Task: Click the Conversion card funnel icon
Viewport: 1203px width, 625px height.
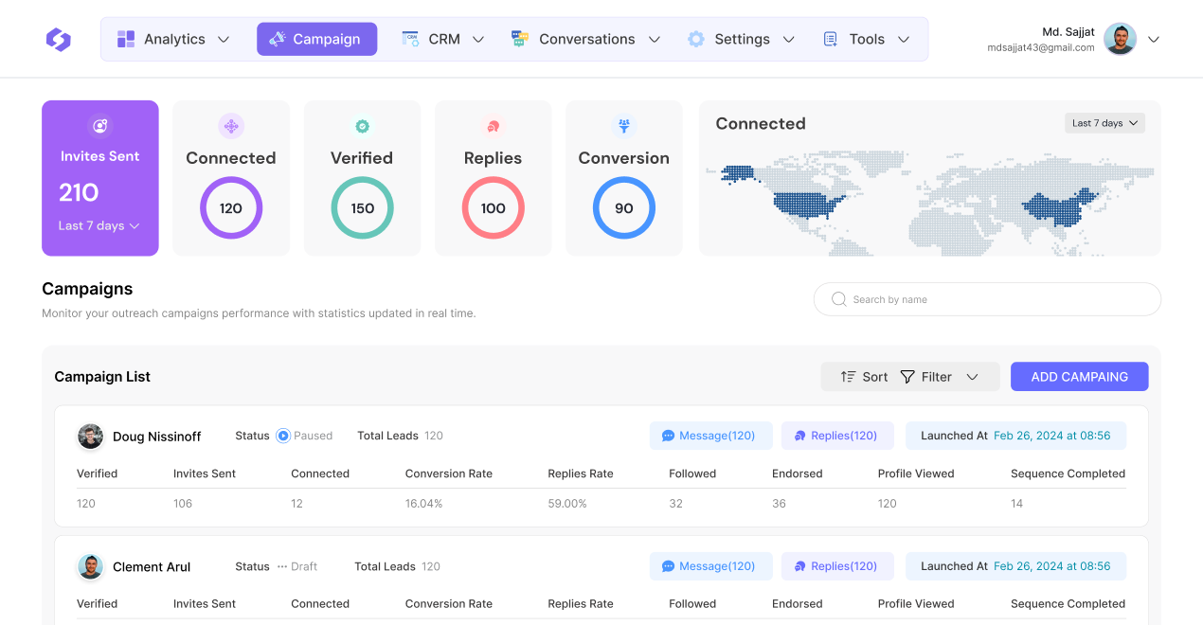Action: [624, 126]
